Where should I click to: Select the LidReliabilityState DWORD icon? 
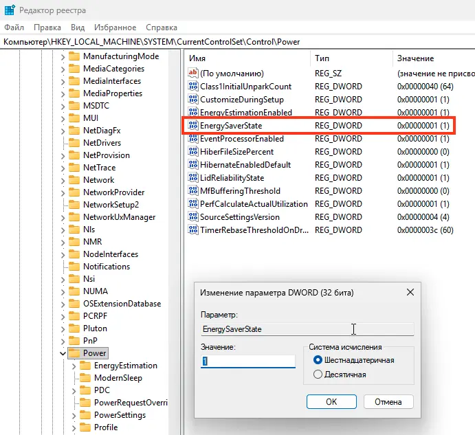(x=192, y=178)
